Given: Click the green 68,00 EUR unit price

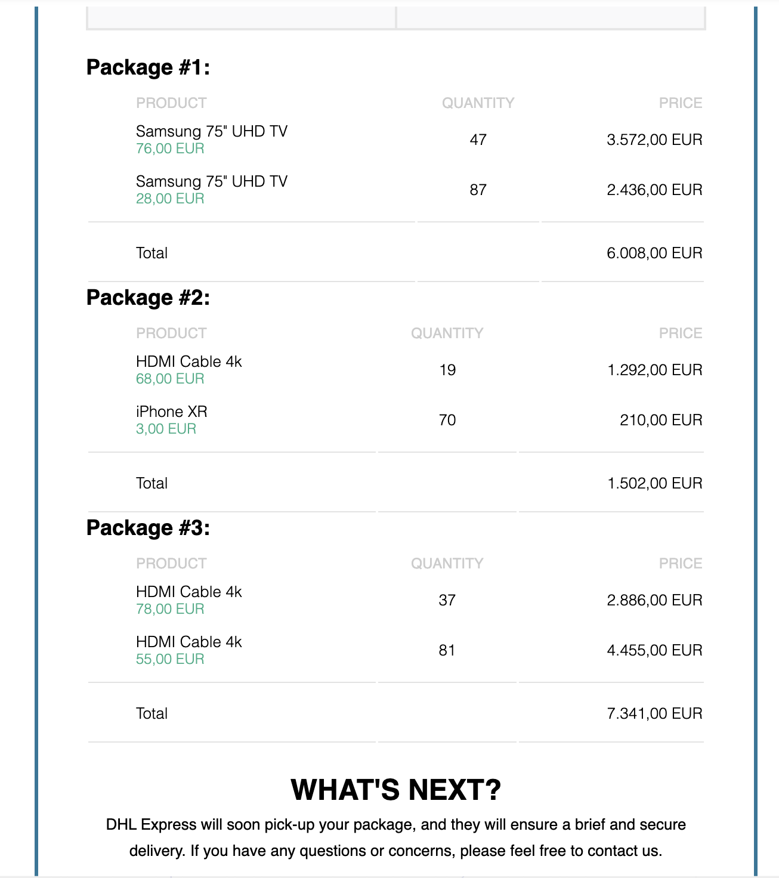Looking at the screenshot, I should tap(170, 379).
